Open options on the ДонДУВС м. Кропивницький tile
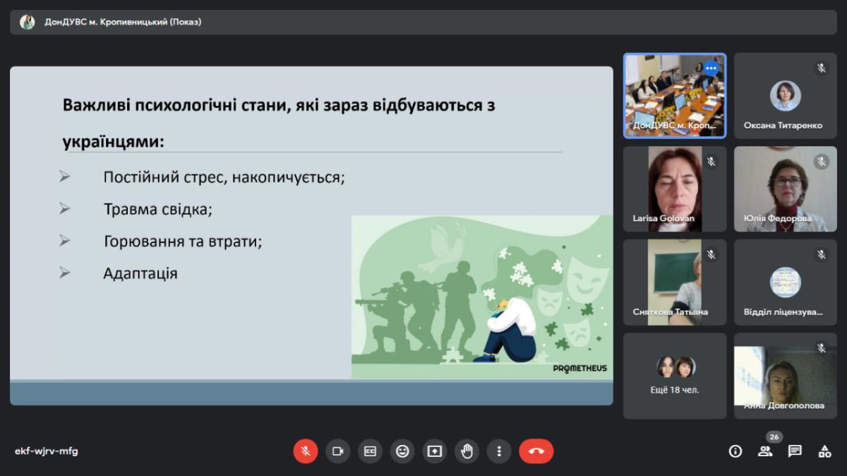The width and height of the screenshot is (847, 476). pyautogui.click(x=711, y=69)
